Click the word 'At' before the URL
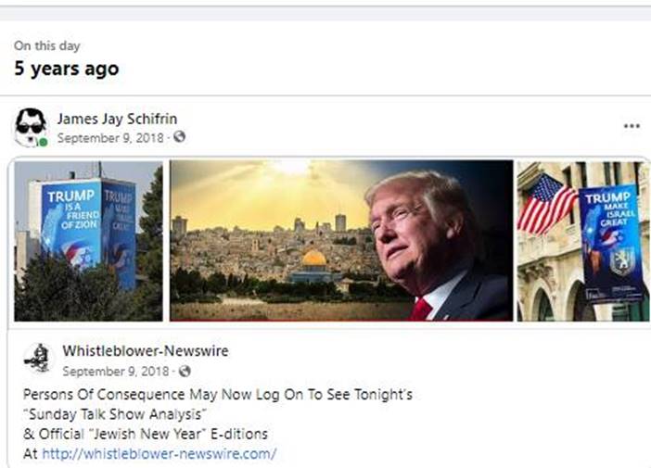 pyautogui.click(x=31, y=453)
